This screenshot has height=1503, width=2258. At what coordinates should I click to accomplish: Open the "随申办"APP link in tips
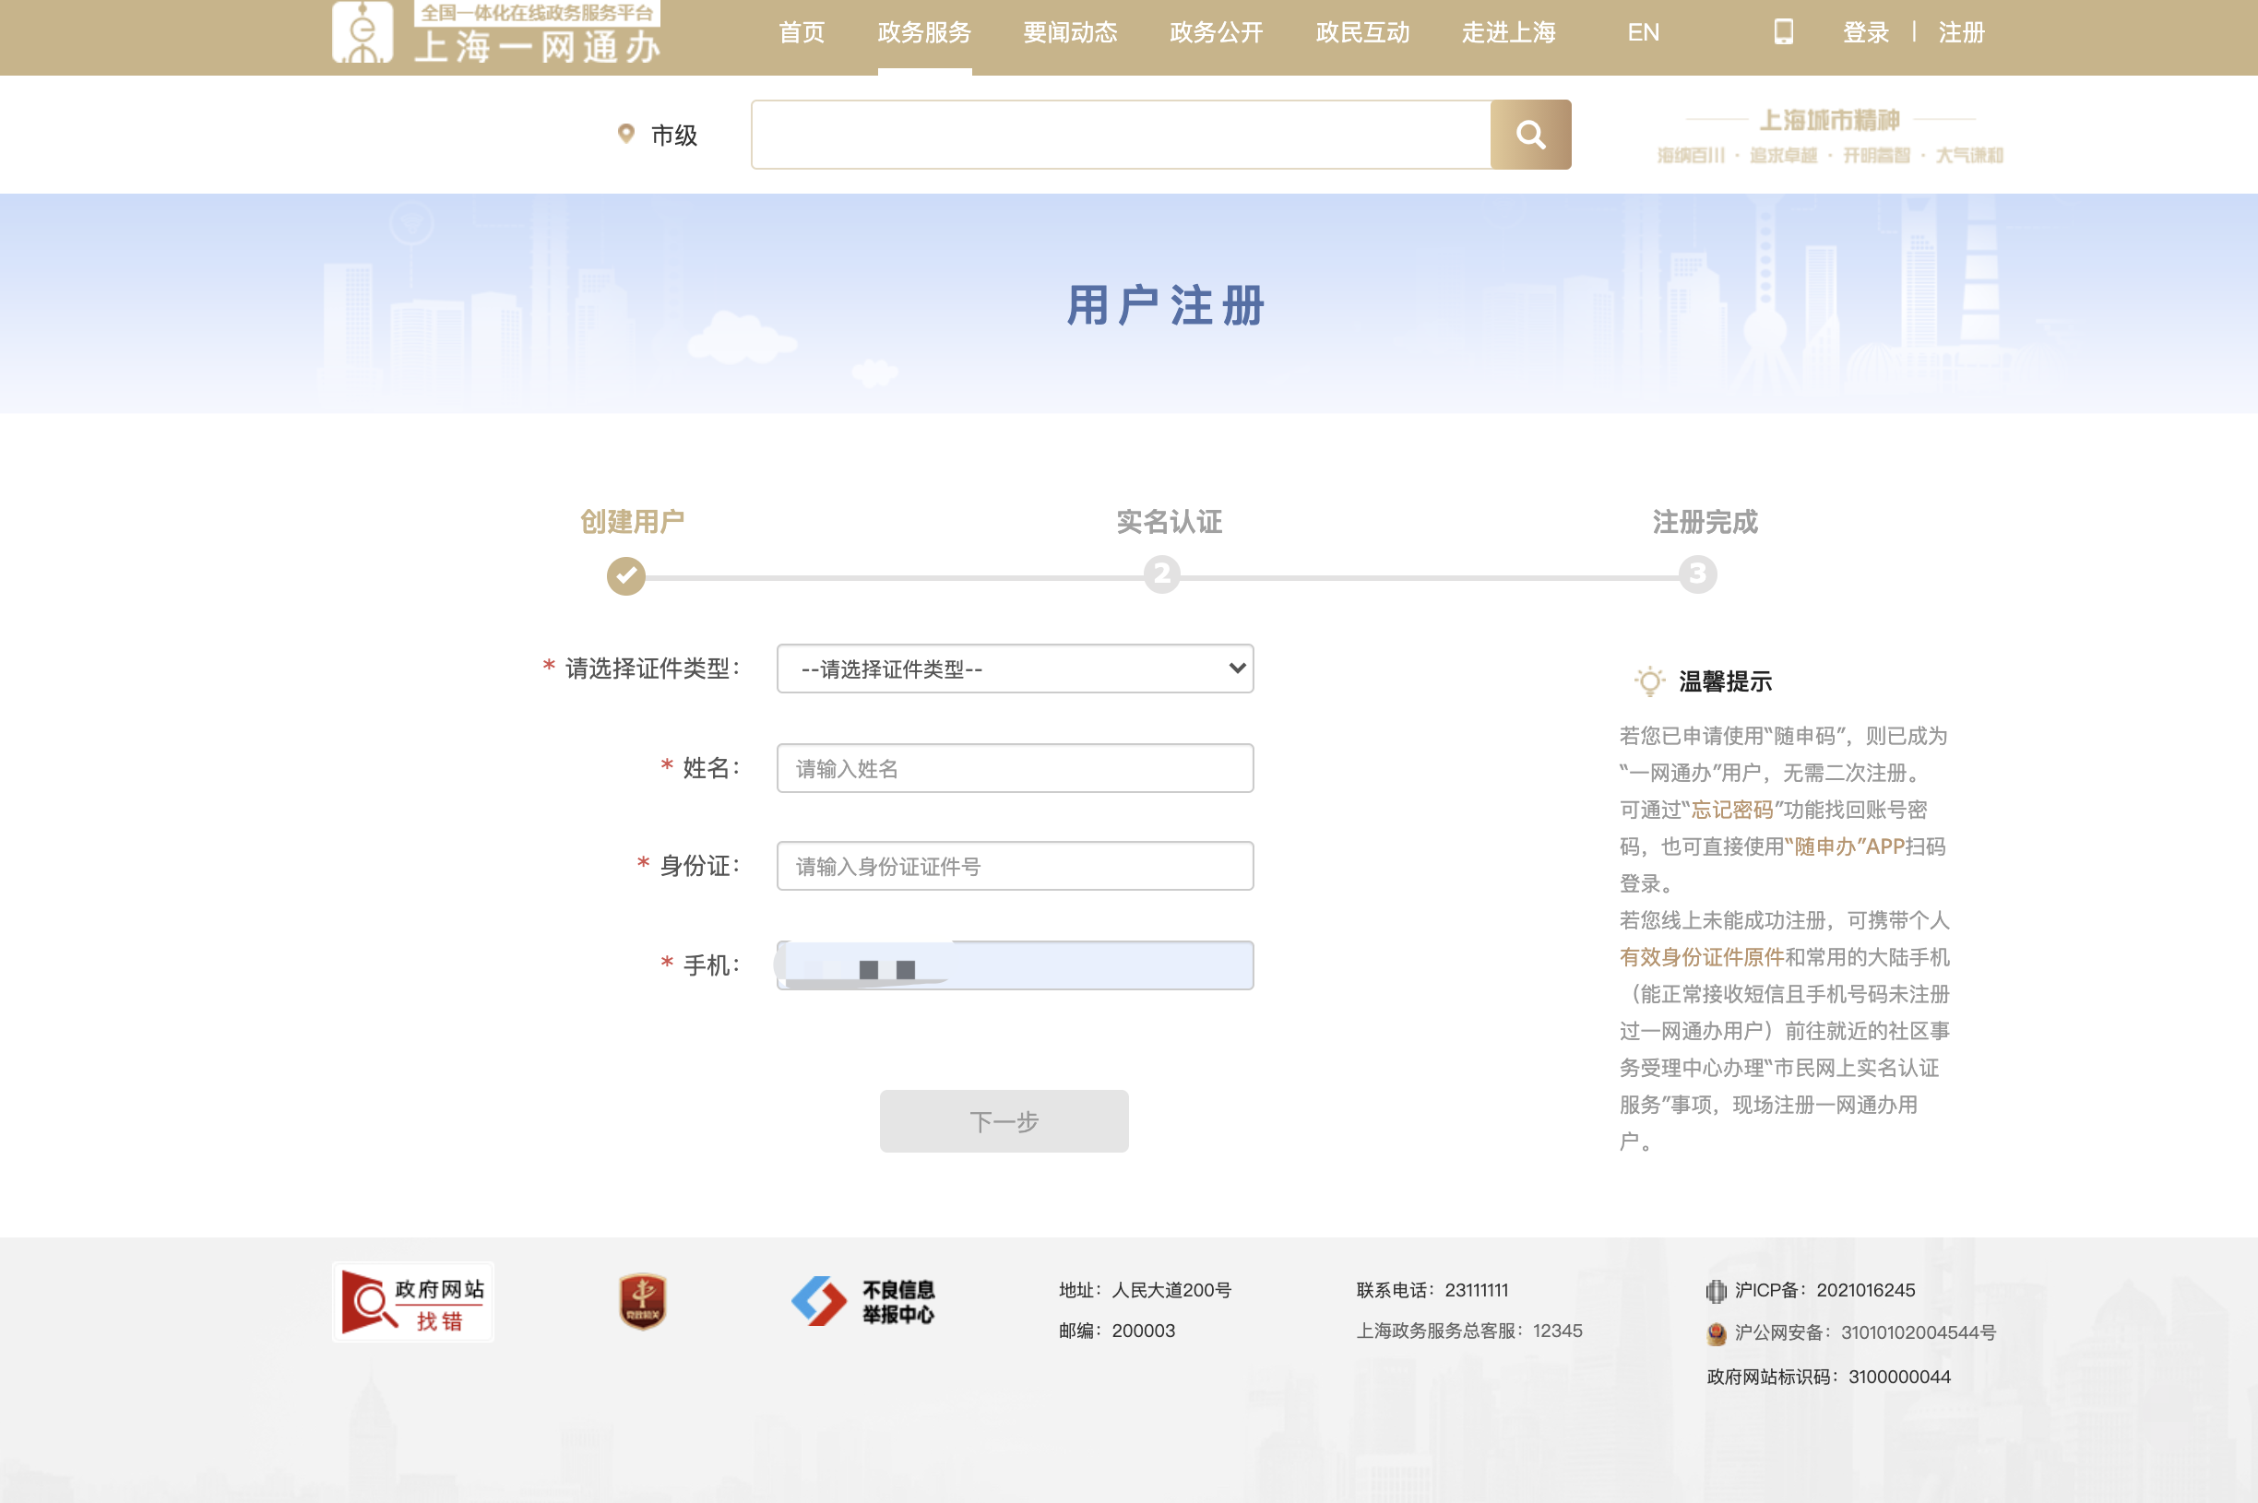(1844, 846)
